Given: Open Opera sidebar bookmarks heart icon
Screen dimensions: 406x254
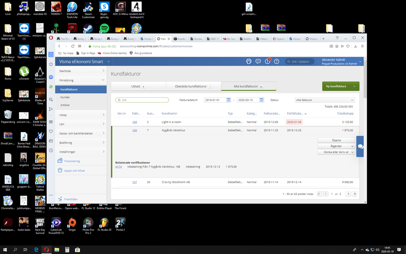Looking at the screenshot, I should 51,131.
